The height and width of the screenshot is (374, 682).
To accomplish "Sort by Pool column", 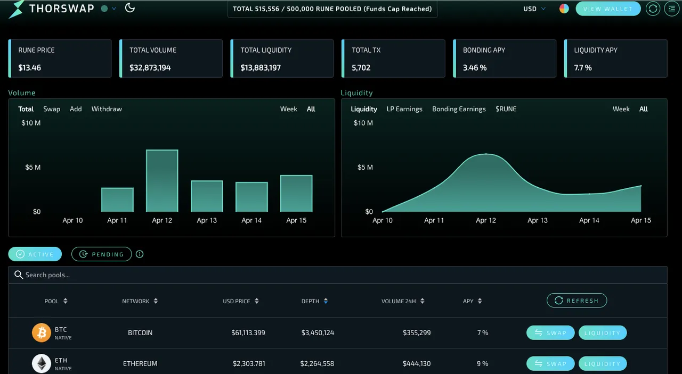I will coord(56,301).
